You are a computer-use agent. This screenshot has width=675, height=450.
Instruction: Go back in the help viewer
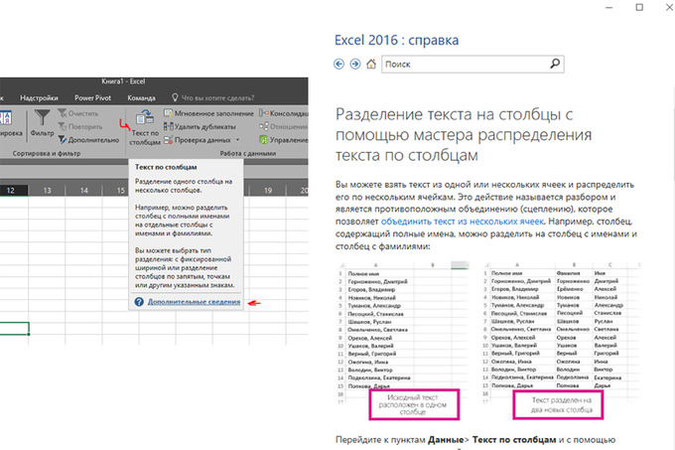point(339,64)
